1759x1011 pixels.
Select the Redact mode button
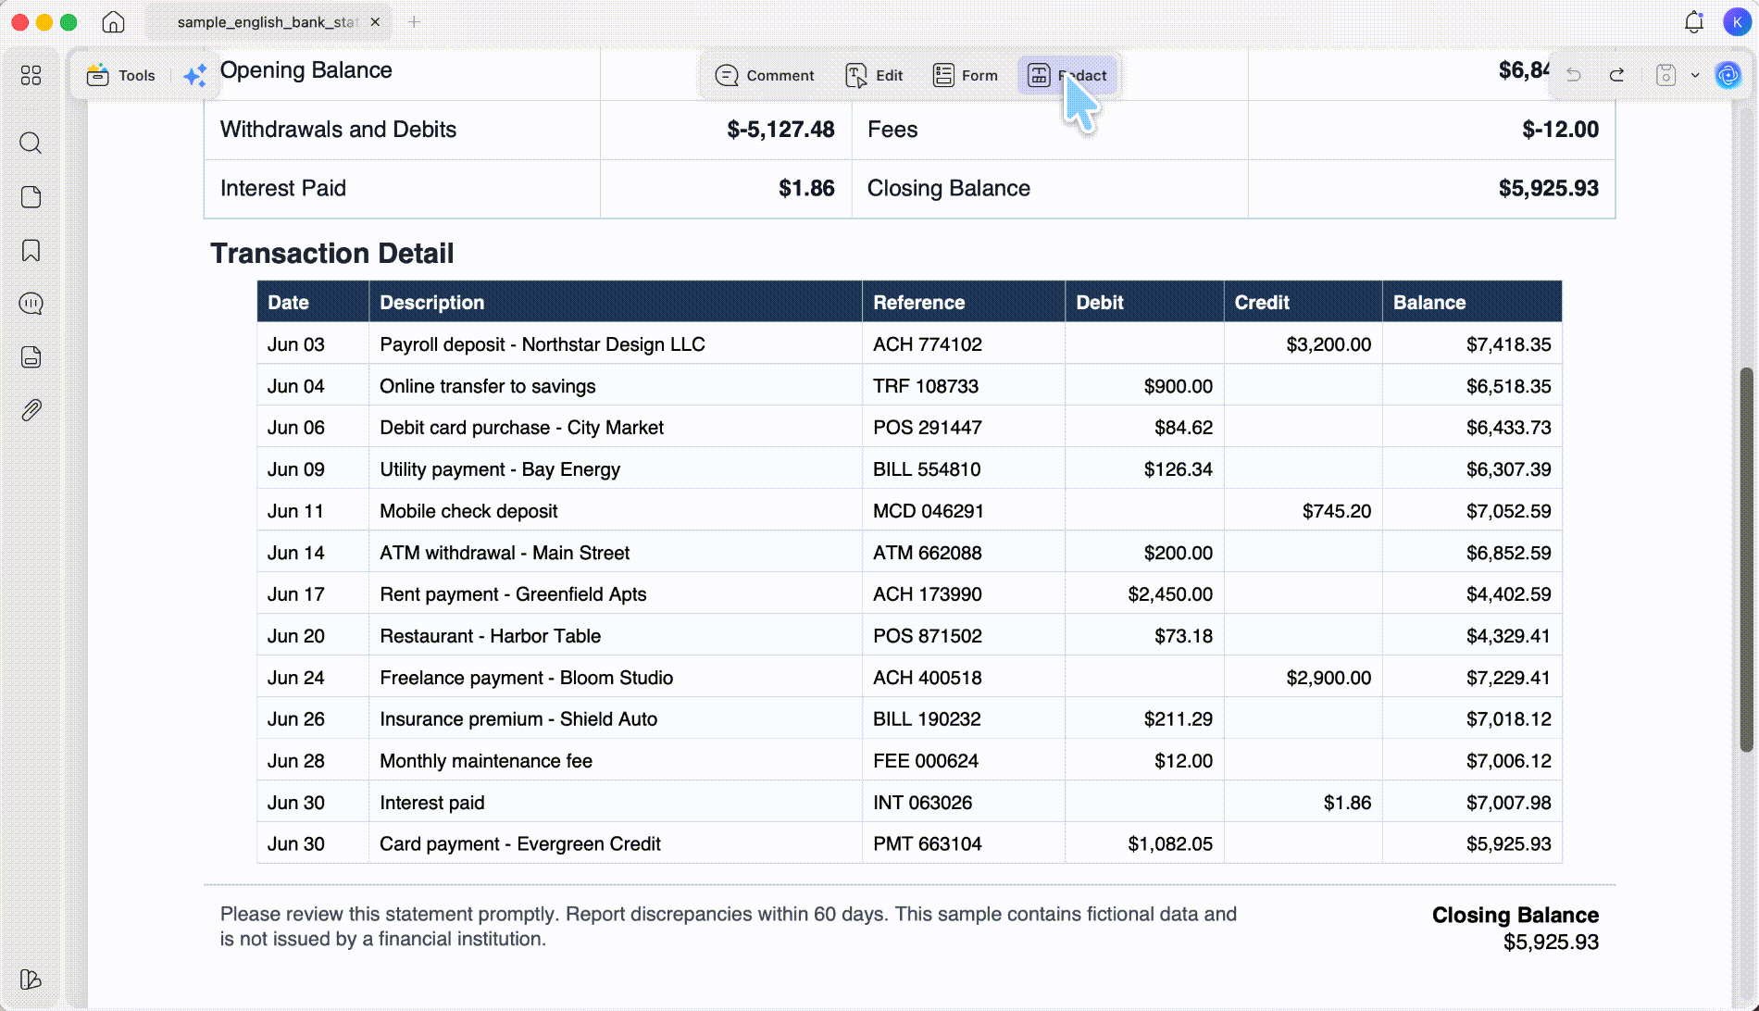coord(1067,75)
